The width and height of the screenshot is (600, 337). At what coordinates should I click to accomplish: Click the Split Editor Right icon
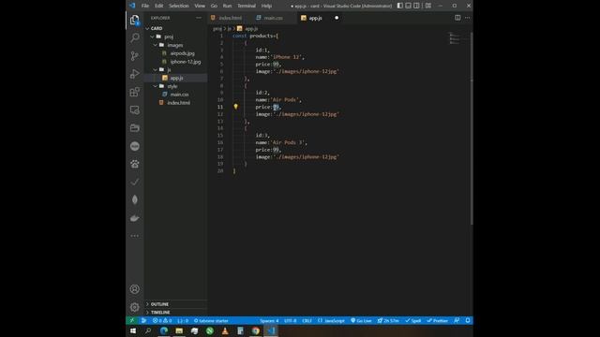[457, 18]
